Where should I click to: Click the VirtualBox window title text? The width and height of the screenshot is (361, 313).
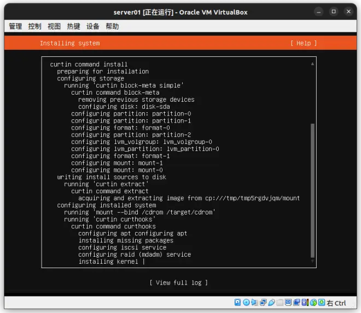pyautogui.click(x=180, y=12)
